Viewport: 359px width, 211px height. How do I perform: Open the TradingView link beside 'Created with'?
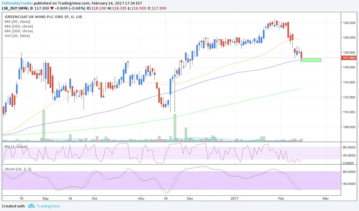pos(48,206)
